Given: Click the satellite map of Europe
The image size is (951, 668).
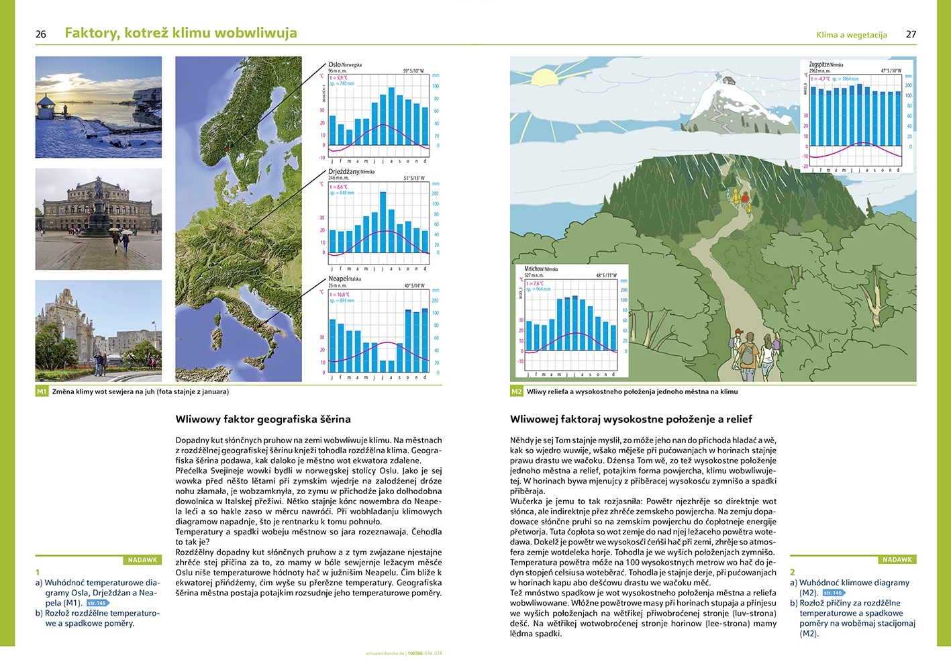Looking at the screenshot, I should (x=238, y=219).
